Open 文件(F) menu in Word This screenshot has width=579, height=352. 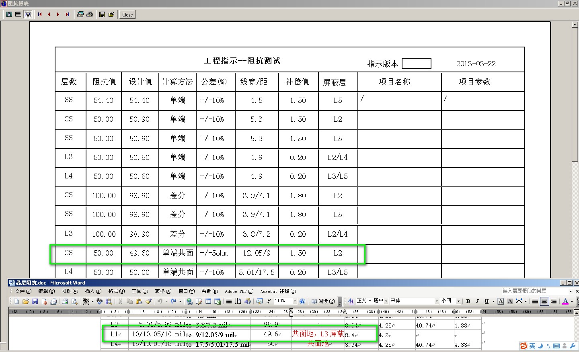23,291
